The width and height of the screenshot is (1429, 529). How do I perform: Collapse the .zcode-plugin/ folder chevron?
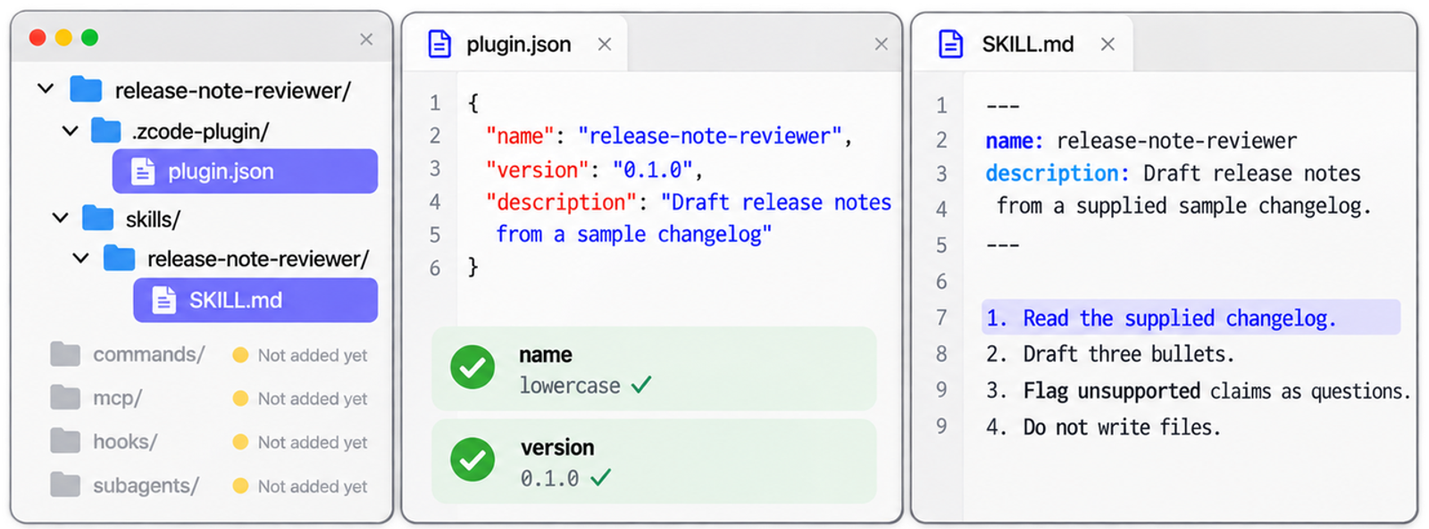tap(70, 131)
